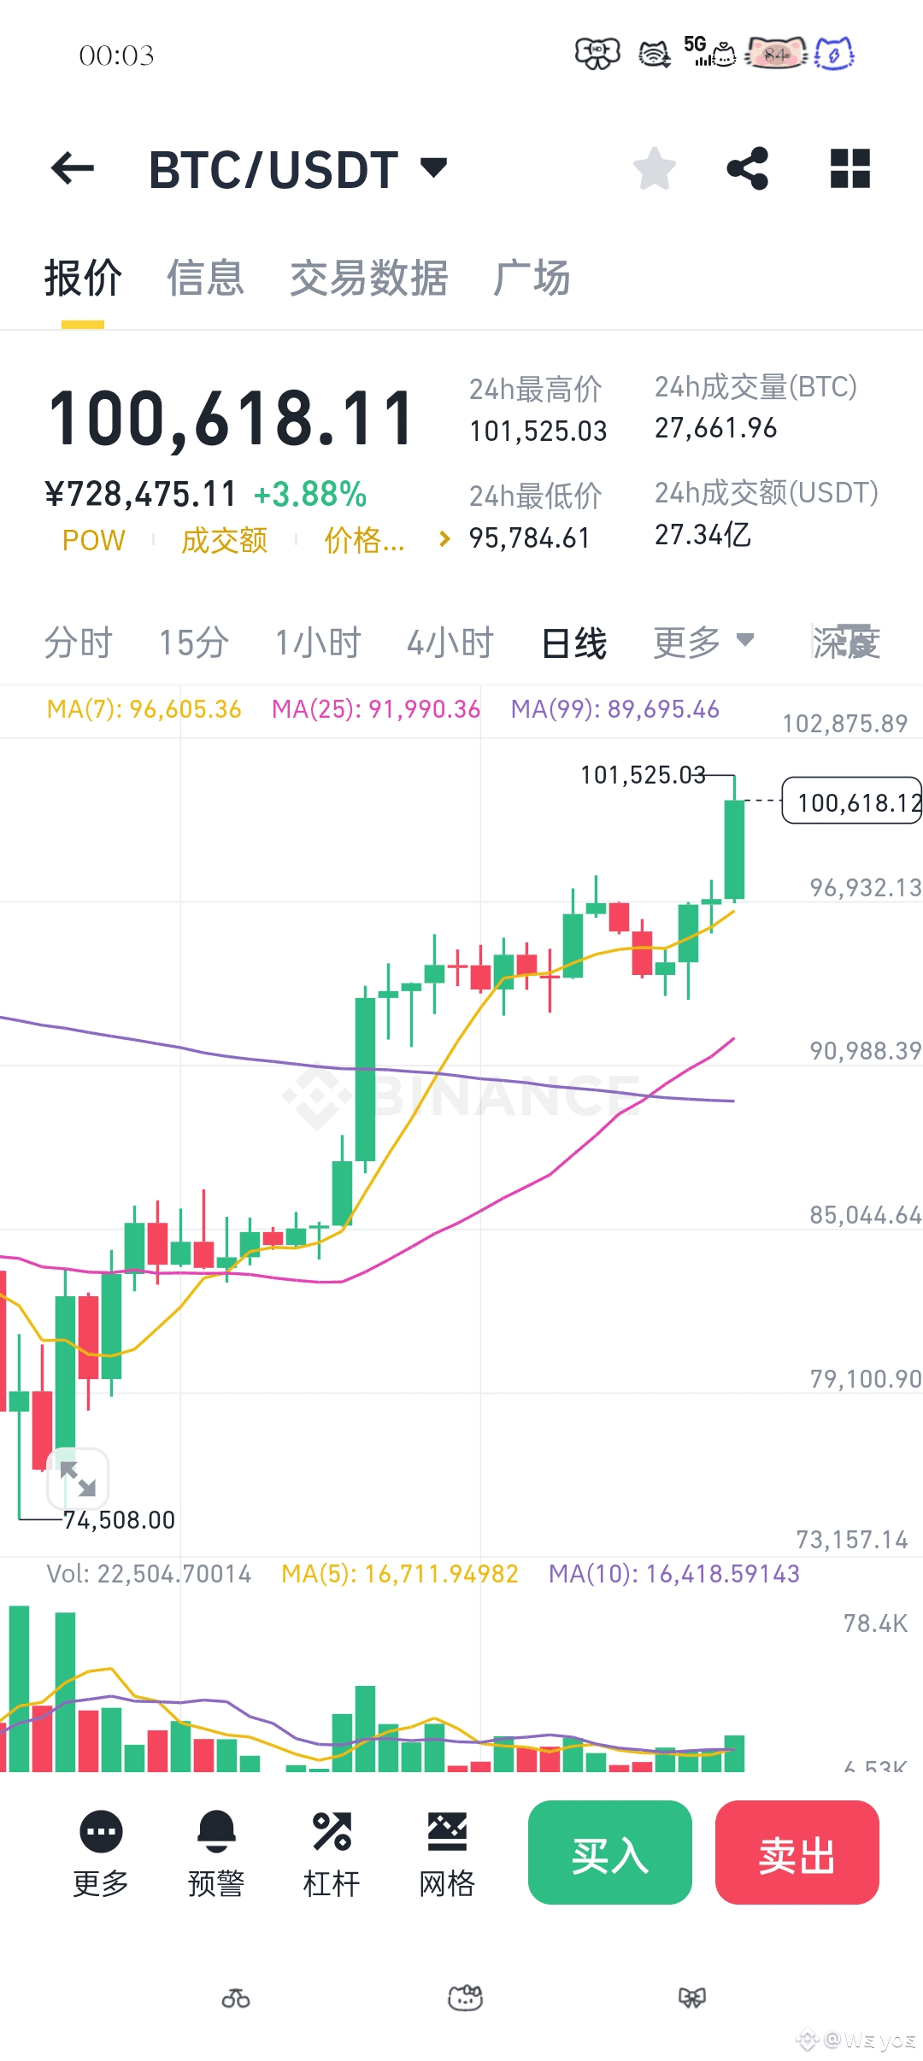The height and width of the screenshot is (2061, 923).
Task: Expand the BTC/USDT pair dropdown
Action: [434, 167]
